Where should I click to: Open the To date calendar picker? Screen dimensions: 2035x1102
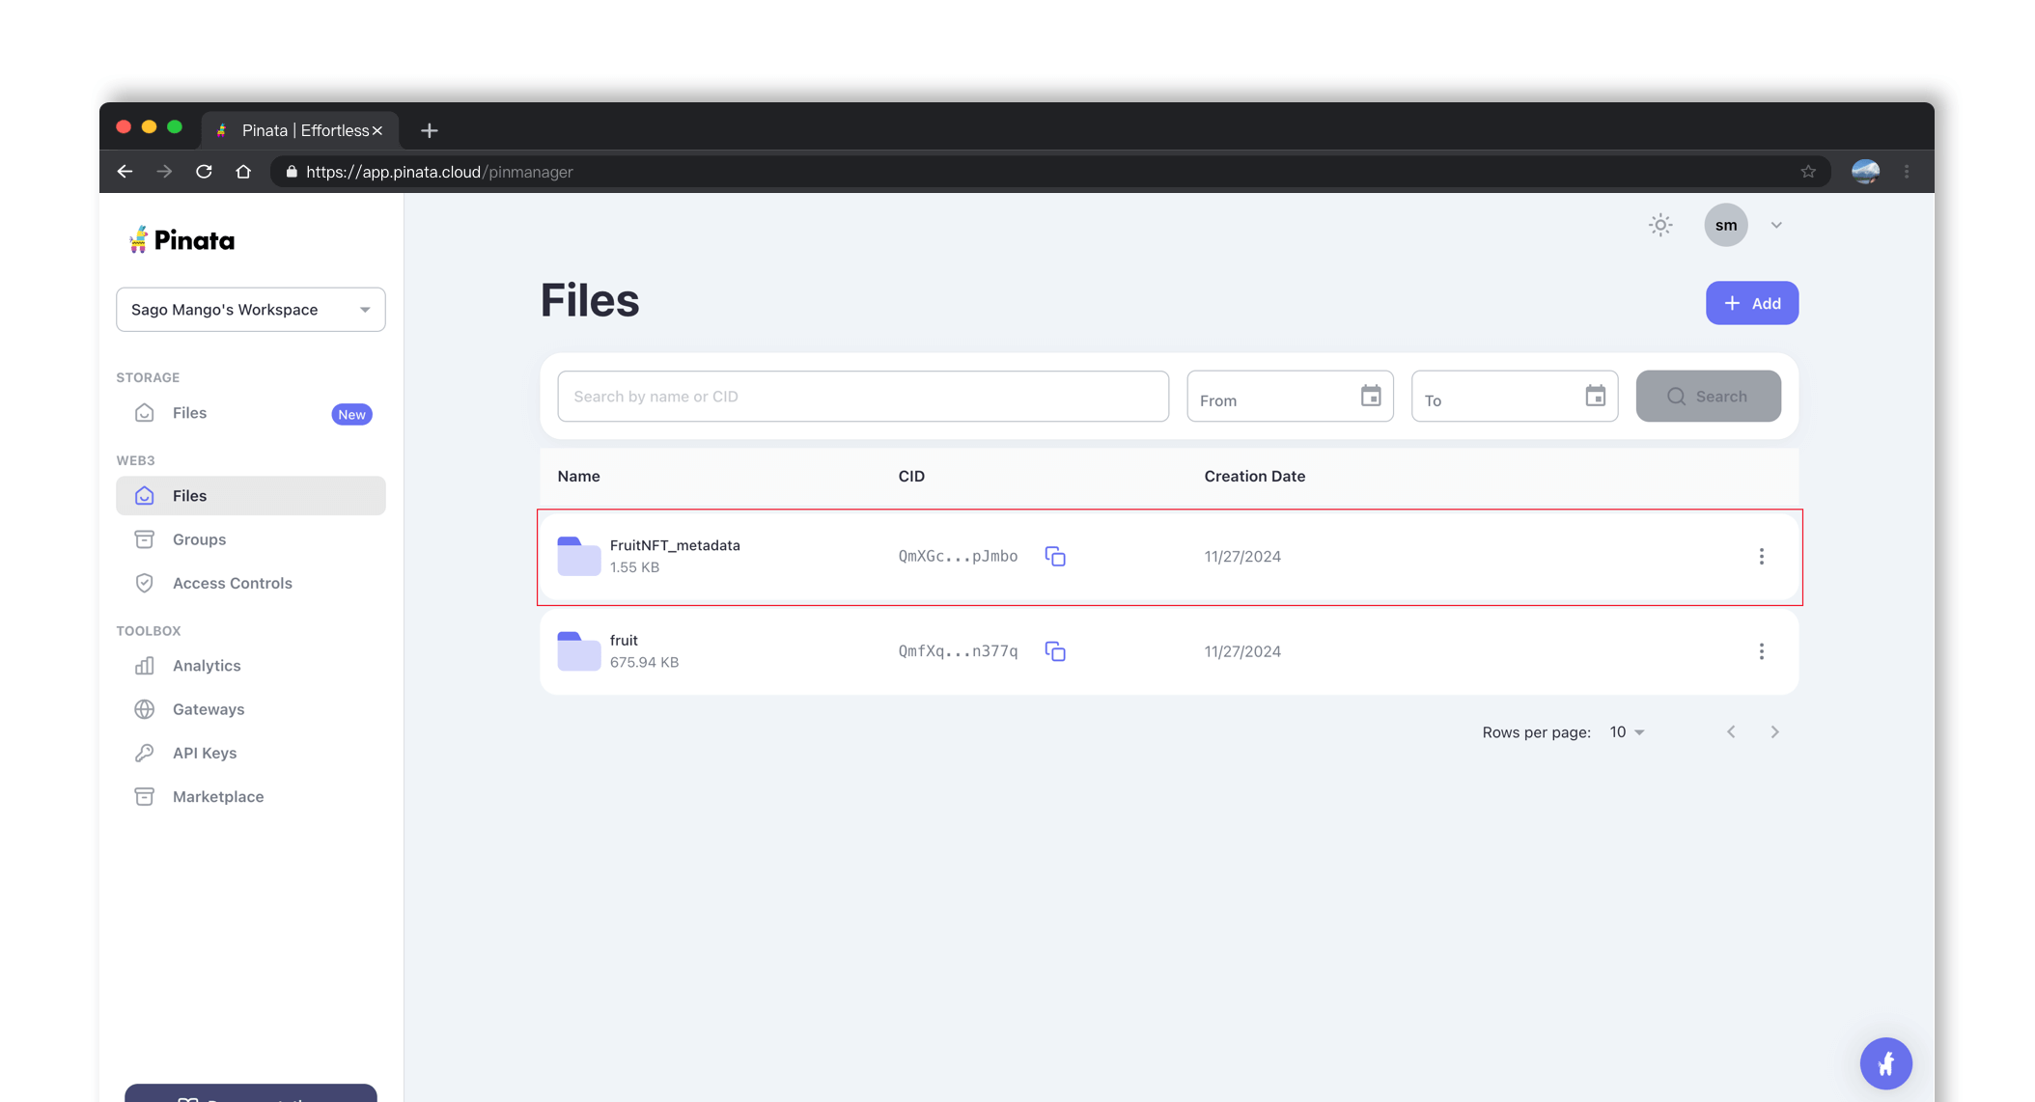coord(1595,396)
